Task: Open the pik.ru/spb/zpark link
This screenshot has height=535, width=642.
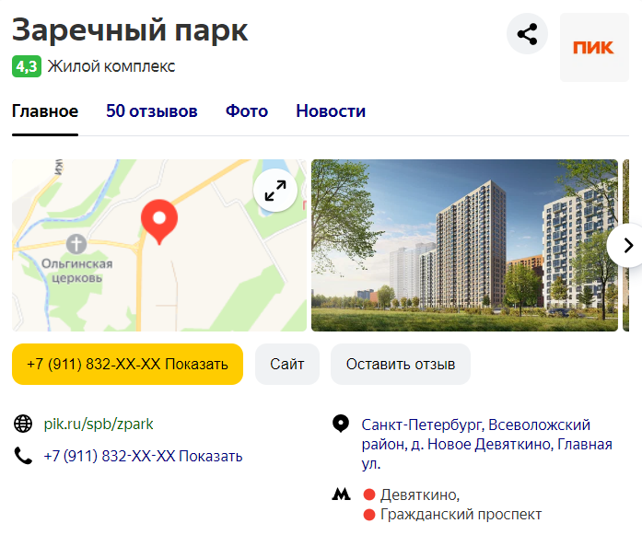Action: pyautogui.click(x=99, y=425)
